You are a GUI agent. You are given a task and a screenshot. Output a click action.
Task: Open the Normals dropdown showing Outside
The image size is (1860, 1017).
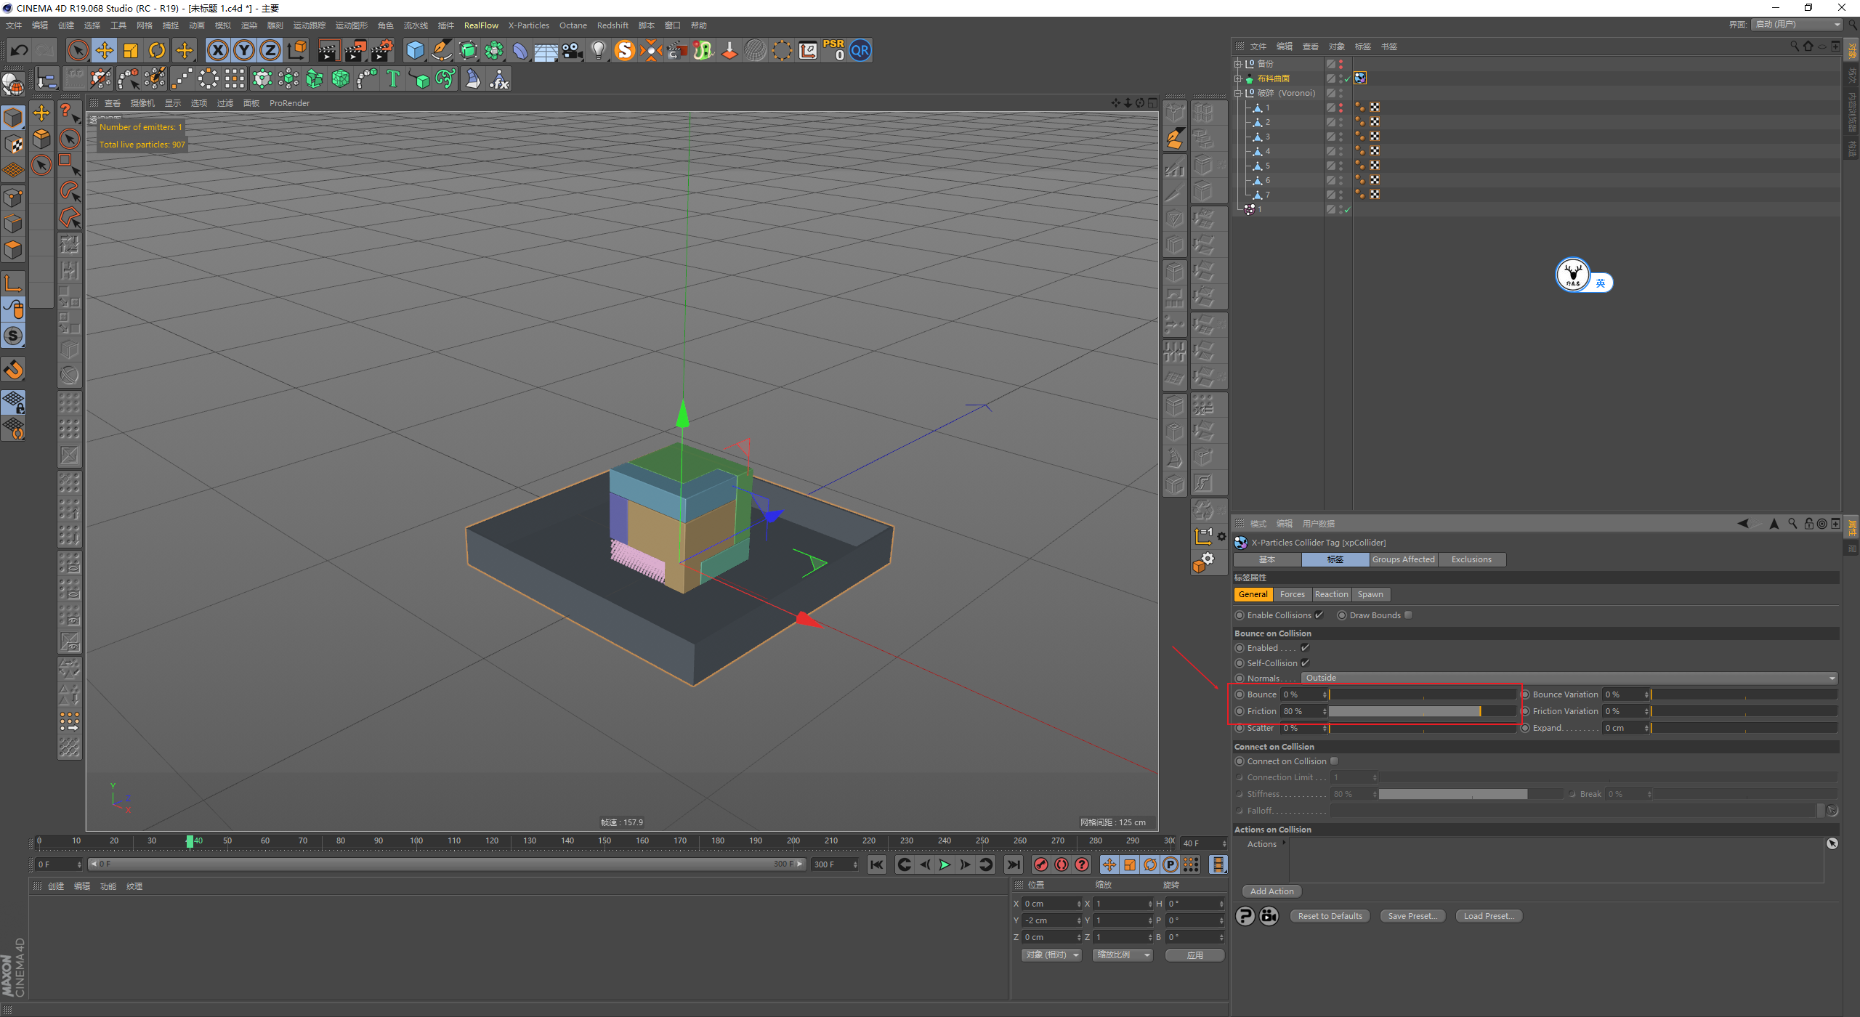coord(1569,678)
